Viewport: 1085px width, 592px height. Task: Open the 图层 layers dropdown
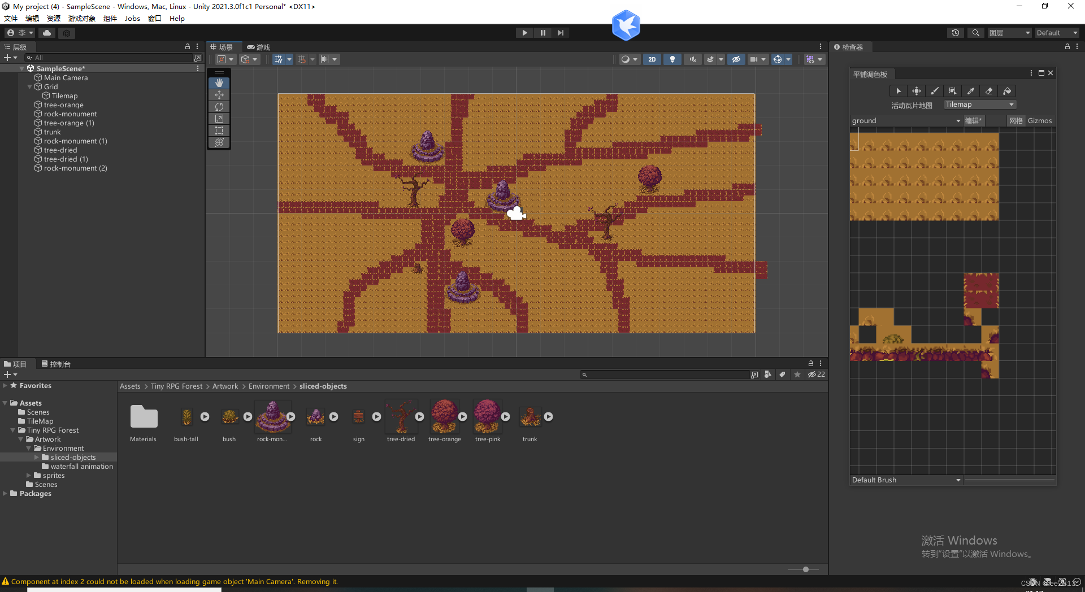1010,33
